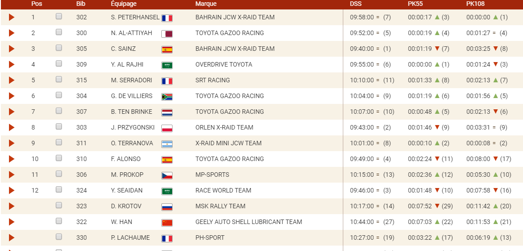Image resolution: width=523 pixels, height=251 pixels.
Task: Click the Spanish flag next to C. Sainz
Action: pos(167,49)
